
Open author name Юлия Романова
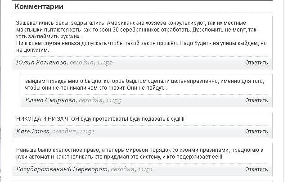pyautogui.click(x=41, y=63)
